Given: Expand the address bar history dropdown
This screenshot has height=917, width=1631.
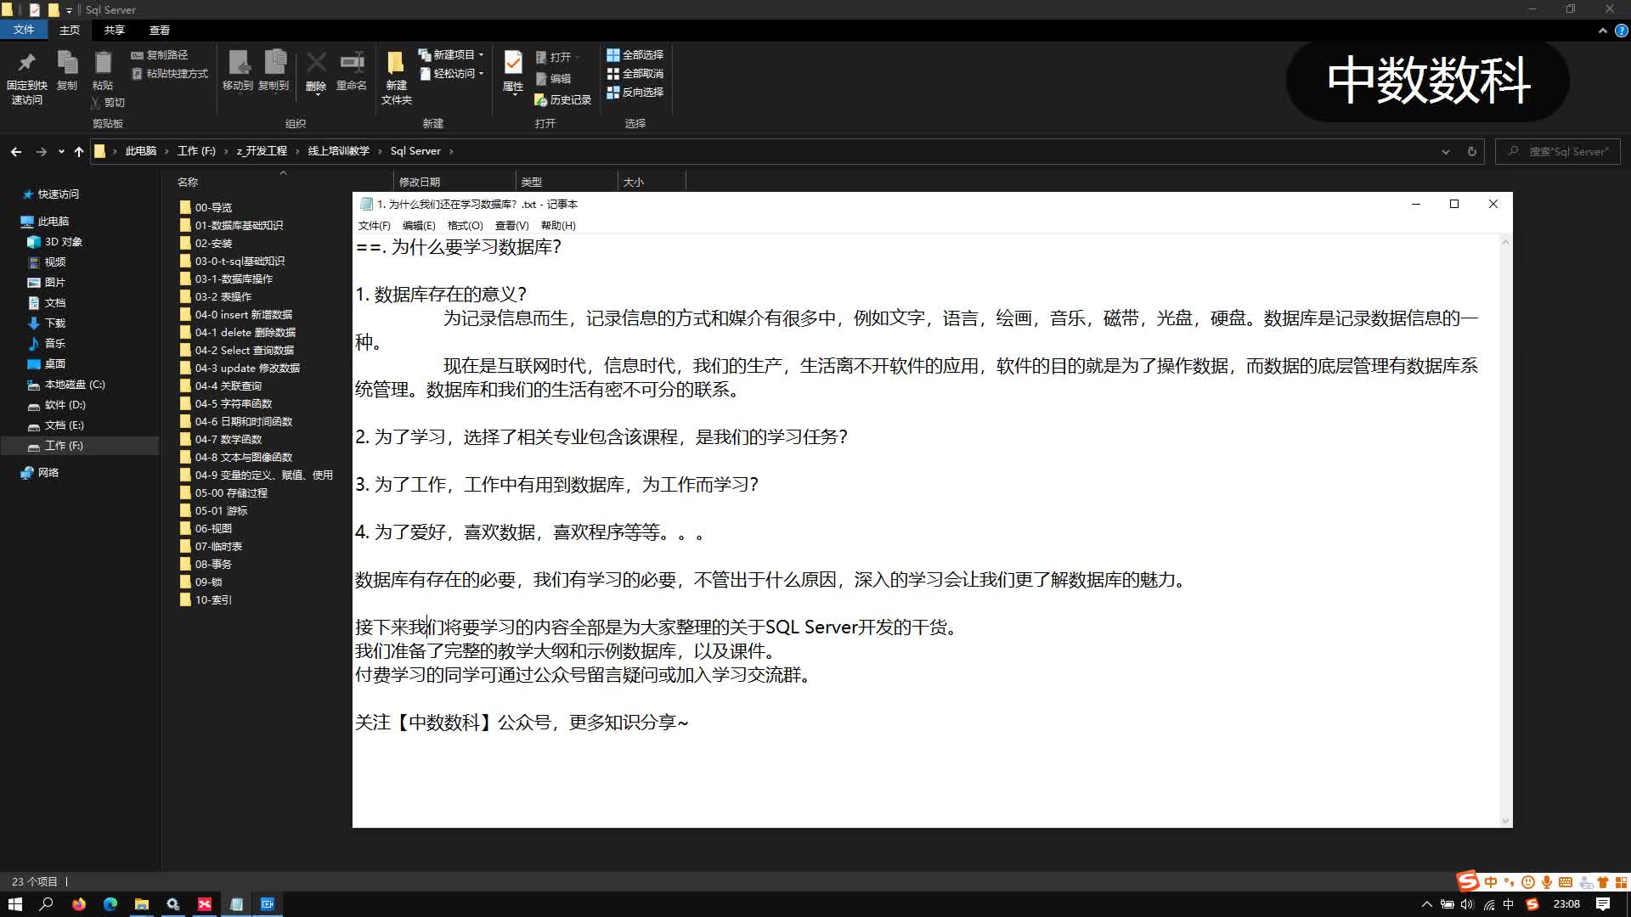Looking at the screenshot, I should coord(1446,152).
